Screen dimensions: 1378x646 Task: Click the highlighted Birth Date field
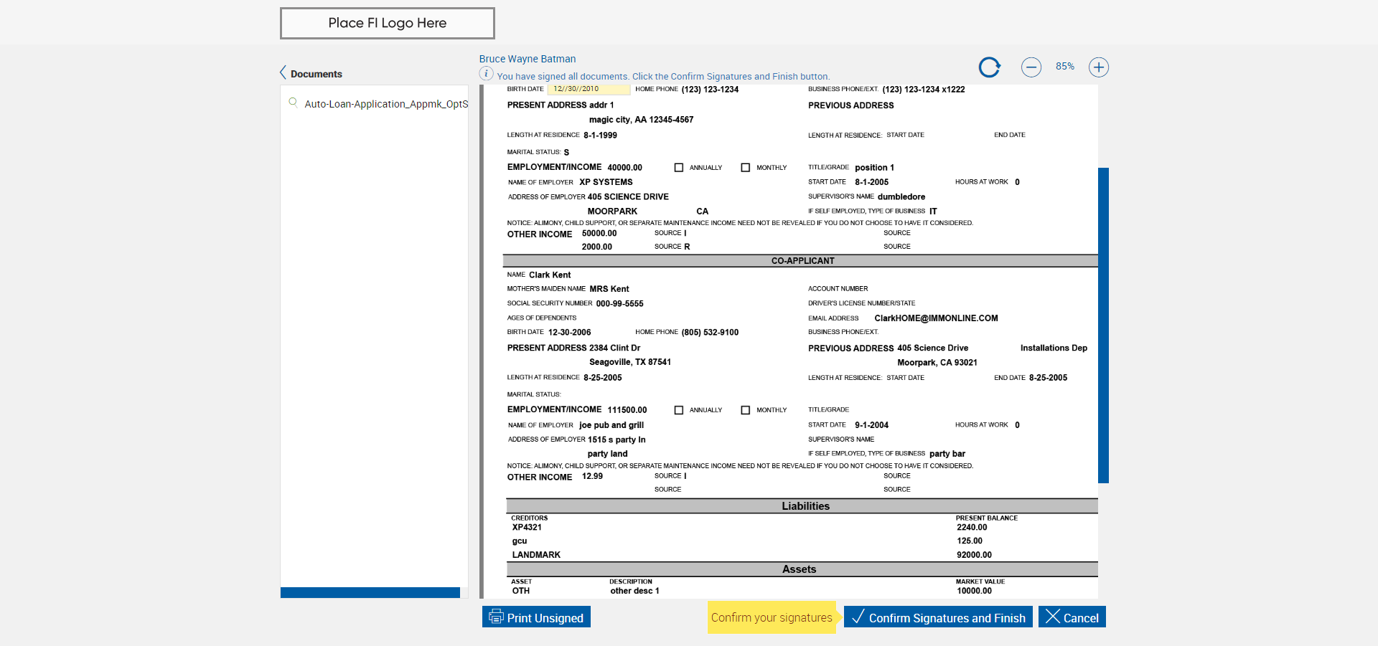click(x=589, y=89)
